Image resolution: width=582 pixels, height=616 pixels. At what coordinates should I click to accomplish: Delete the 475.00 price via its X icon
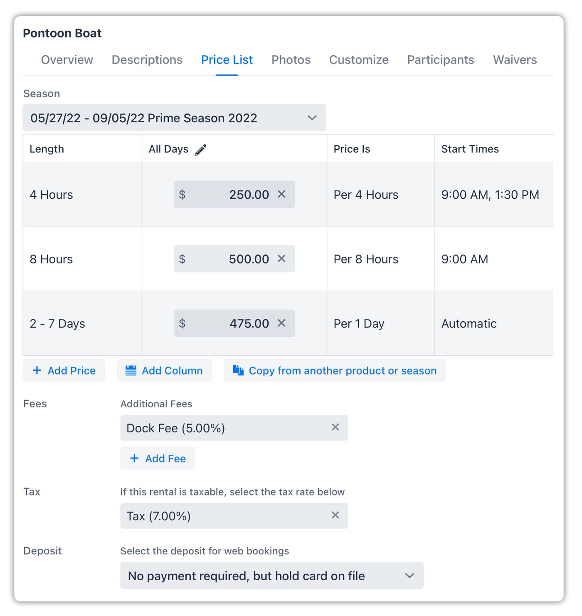[x=281, y=323]
